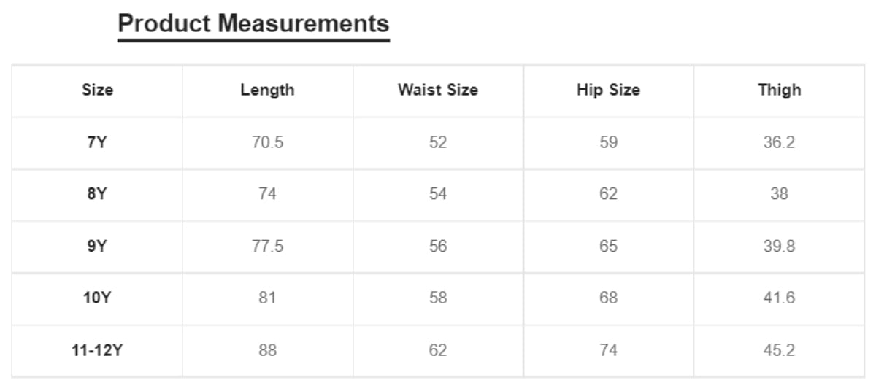This screenshot has height=383, width=876.
Task: Select the 36.2 thigh value
Action: (779, 143)
